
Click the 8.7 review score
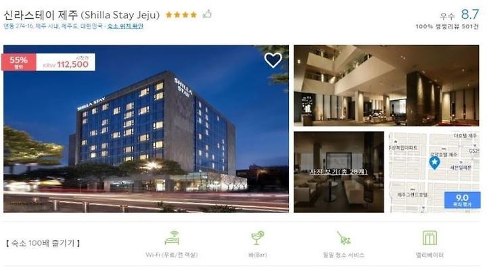pyautogui.click(x=470, y=14)
